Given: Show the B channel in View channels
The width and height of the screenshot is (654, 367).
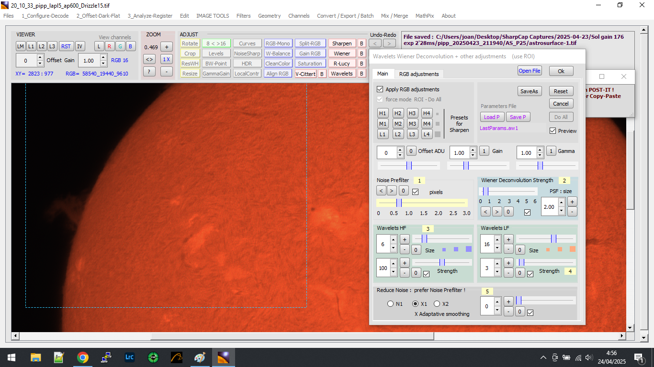Looking at the screenshot, I should click(x=130, y=46).
